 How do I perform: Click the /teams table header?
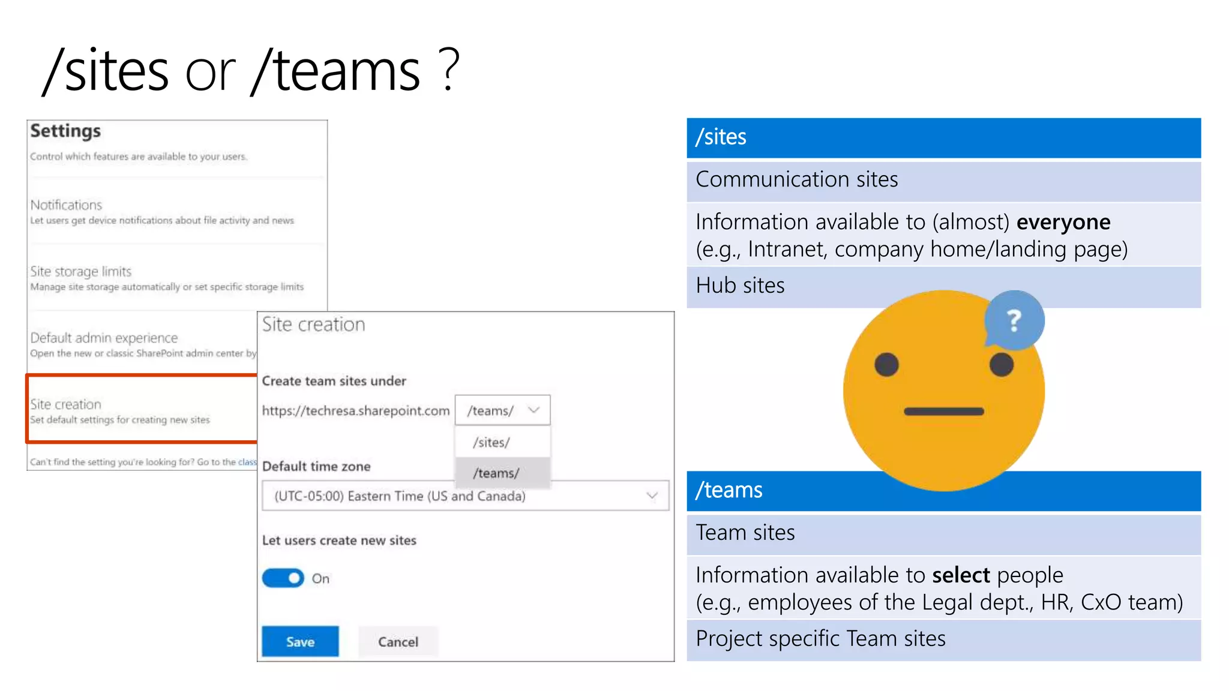pos(943,491)
